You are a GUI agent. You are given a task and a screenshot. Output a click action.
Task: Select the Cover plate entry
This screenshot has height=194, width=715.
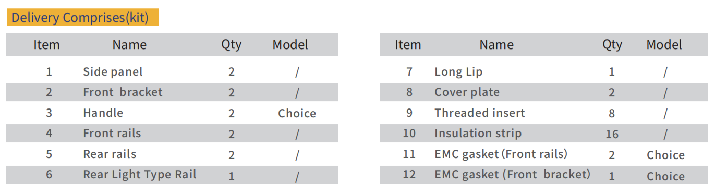pyautogui.click(x=467, y=92)
